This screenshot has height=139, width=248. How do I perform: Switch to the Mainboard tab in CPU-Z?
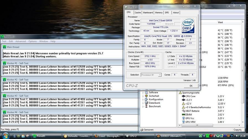(x=148, y=13)
